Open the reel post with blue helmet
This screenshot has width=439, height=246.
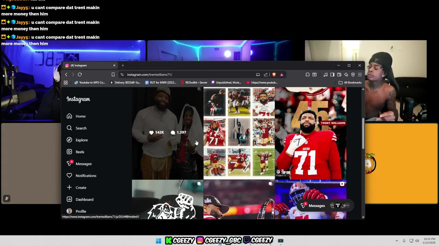[311, 200]
